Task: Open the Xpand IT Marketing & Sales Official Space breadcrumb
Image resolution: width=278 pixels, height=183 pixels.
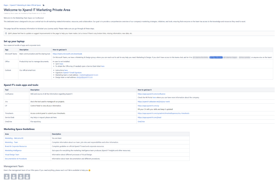Action: click(x=26, y=5)
